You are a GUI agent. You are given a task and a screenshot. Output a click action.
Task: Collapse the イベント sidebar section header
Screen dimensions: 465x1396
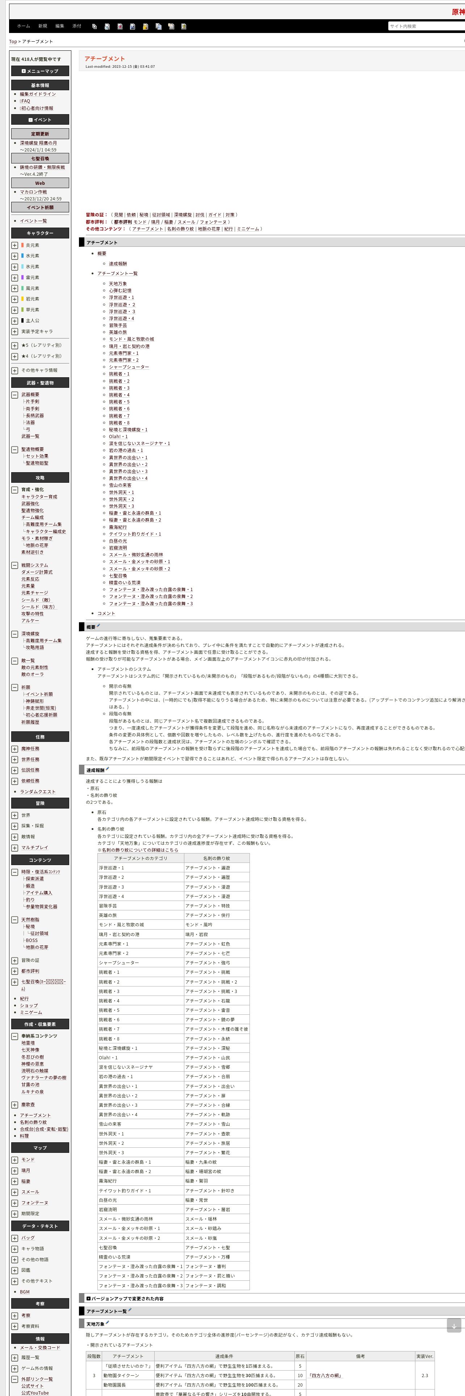click(40, 120)
